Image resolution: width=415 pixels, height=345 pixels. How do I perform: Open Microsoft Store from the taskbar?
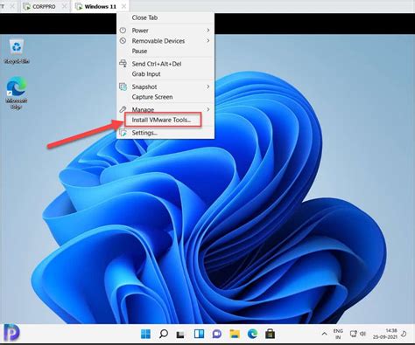tap(271, 334)
